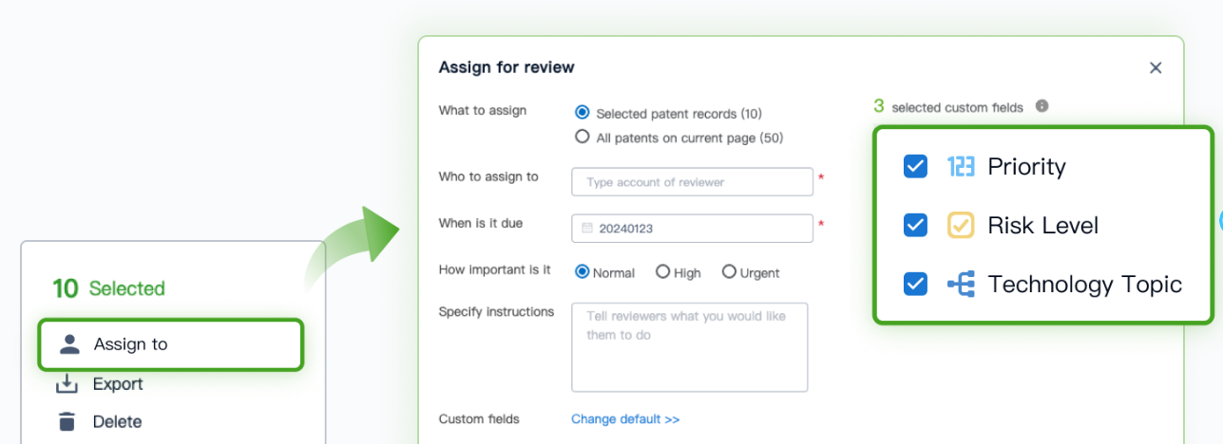Click the calendar icon in due date field
Image resolution: width=1223 pixels, height=444 pixels.
tap(586, 229)
